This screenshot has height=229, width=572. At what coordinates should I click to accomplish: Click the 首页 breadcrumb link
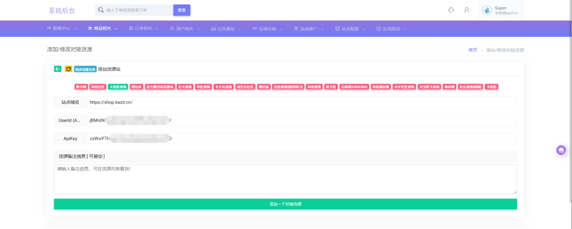(x=473, y=50)
